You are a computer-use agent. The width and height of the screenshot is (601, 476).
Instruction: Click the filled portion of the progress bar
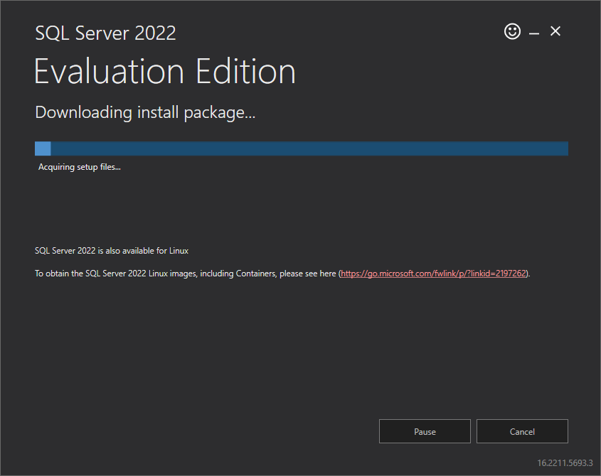tap(43, 148)
